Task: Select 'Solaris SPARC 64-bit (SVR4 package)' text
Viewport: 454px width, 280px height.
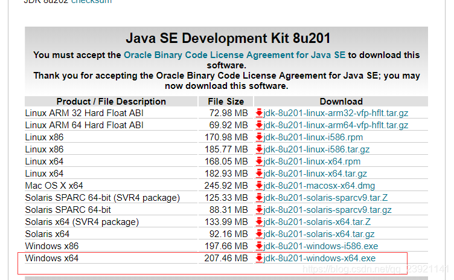Action: (103, 198)
